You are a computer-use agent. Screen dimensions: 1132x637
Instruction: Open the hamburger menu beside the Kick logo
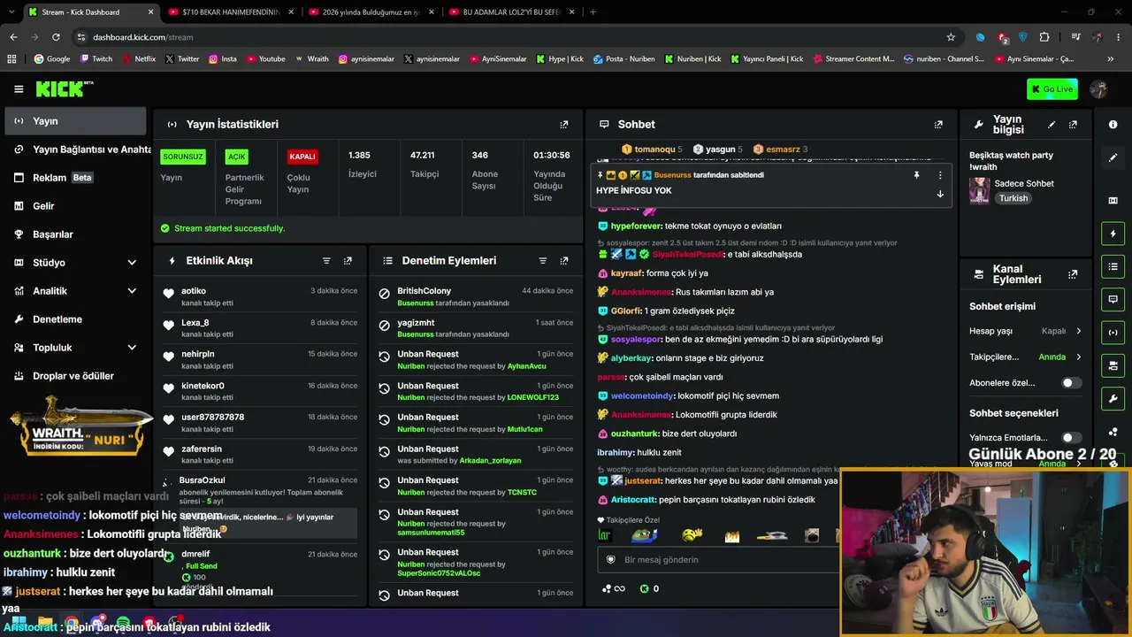(x=19, y=88)
